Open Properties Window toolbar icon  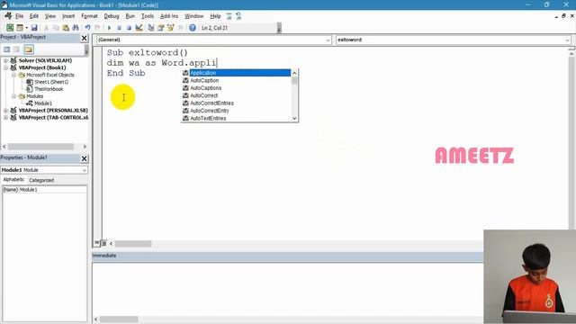tap(161, 28)
